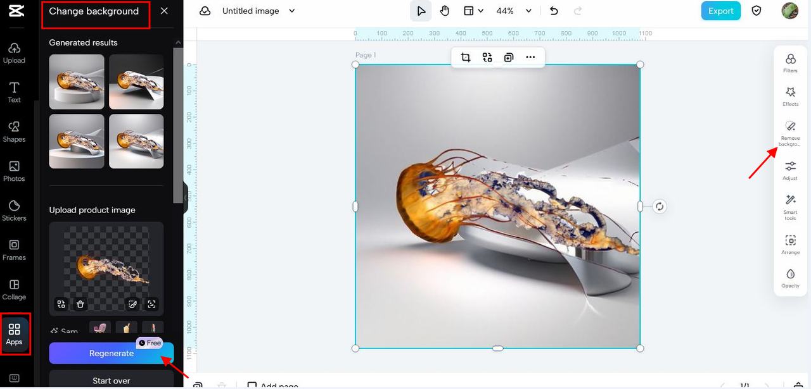Open the Frames sidebar panel
811x389 pixels.
[x=14, y=250]
